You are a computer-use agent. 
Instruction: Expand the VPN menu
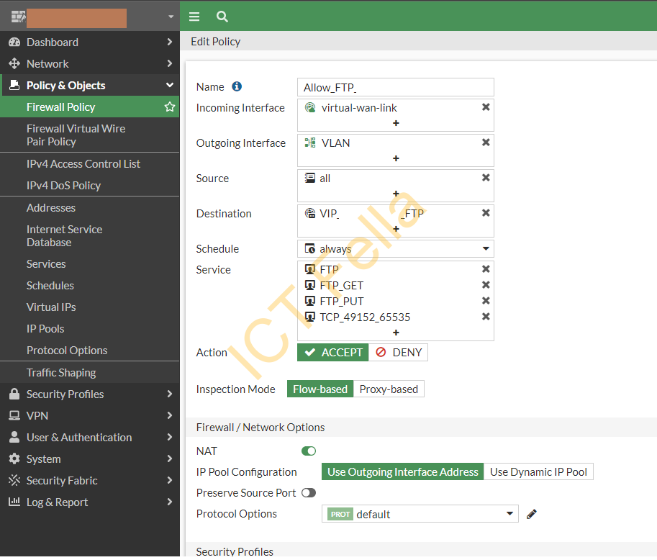coord(170,415)
